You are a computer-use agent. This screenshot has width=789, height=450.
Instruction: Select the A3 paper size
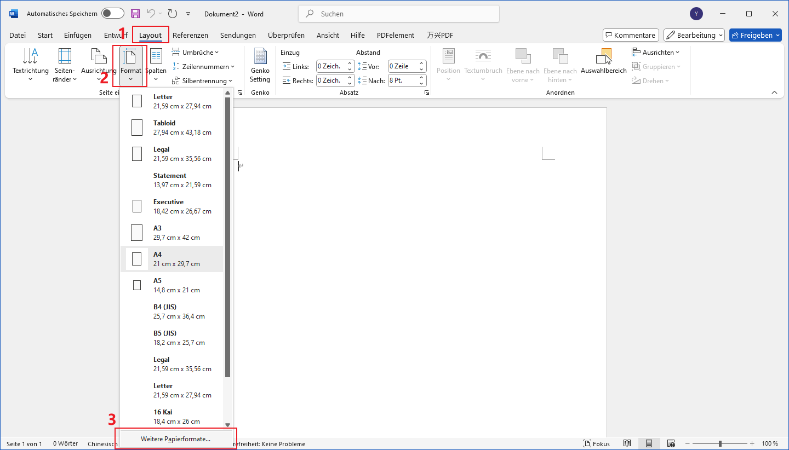[x=171, y=233]
